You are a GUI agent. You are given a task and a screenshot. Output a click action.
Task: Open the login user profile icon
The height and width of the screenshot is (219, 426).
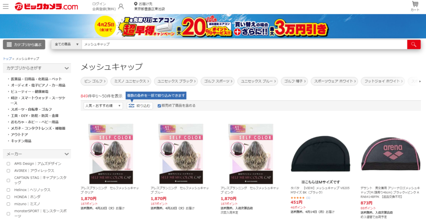point(121,7)
